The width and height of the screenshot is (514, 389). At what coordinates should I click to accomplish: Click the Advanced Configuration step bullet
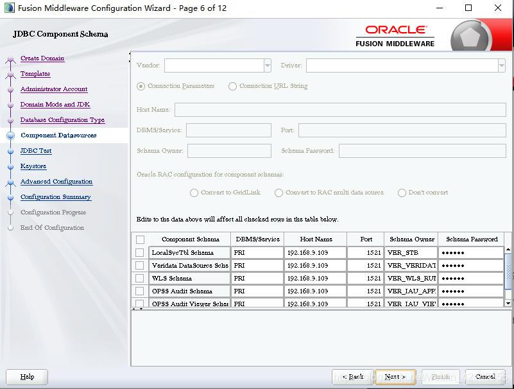[x=10, y=182]
